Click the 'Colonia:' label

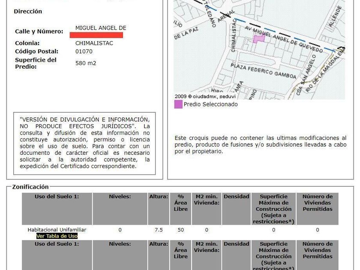(27, 43)
